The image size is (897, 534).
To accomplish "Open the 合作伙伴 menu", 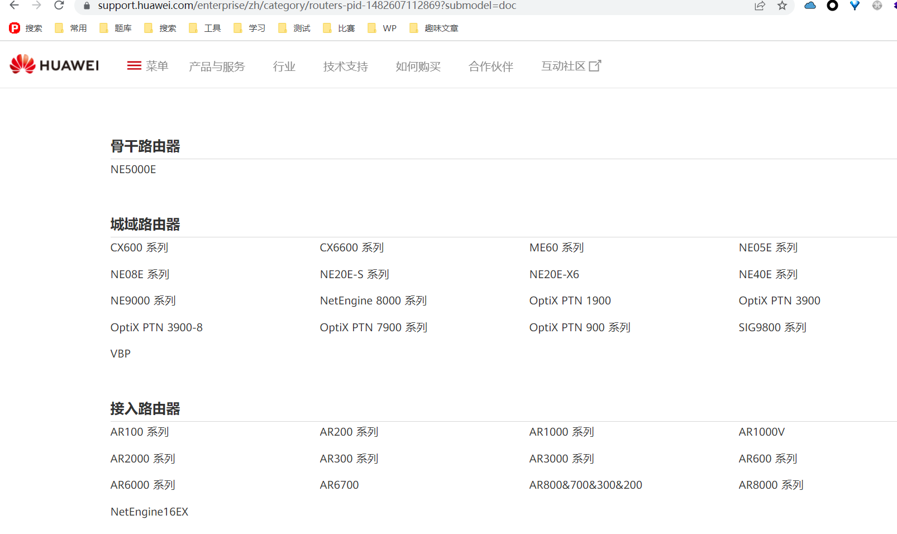I will pyautogui.click(x=490, y=66).
